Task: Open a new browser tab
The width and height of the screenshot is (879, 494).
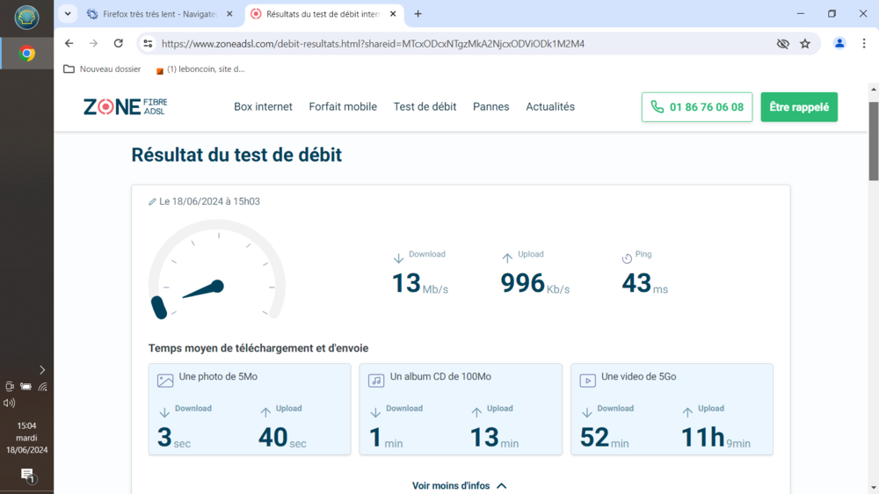Action: pyautogui.click(x=418, y=14)
